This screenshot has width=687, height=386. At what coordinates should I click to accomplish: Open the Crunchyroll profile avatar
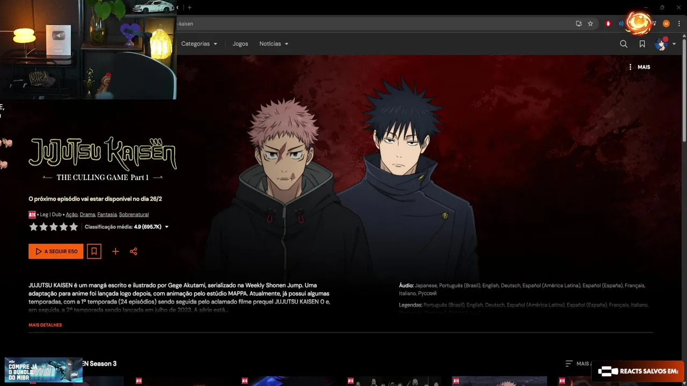point(661,44)
